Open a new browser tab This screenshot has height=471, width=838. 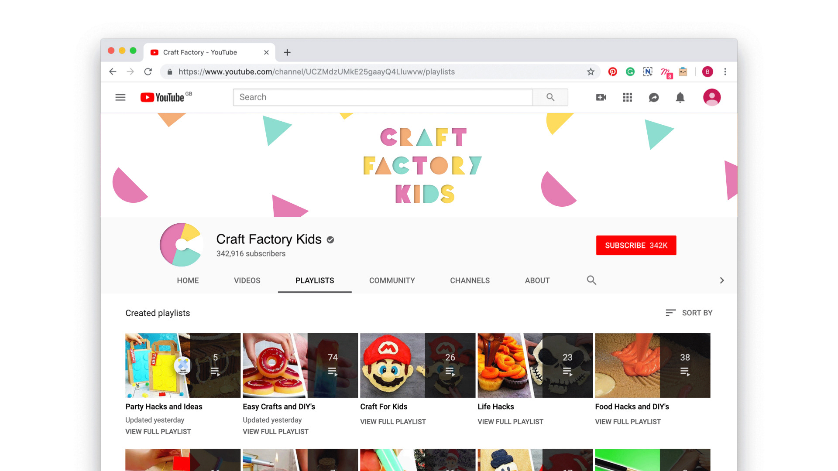click(x=287, y=52)
